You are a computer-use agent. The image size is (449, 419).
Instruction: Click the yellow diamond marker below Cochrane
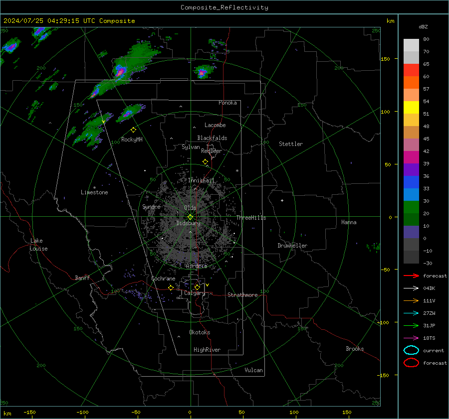(x=171, y=287)
